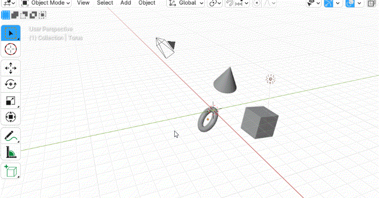Image resolution: width=379 pixels, height=198 pixels.
Task: Toggle viewport overlays
Action: pyautogui.click(x=350, y=3)
